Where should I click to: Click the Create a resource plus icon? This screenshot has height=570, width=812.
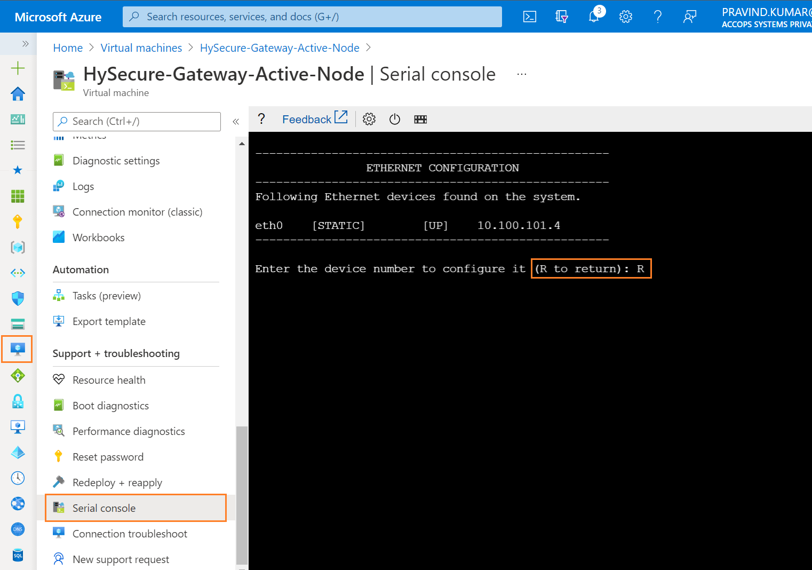[18, 68]
